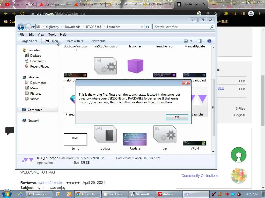Image resolution: width=265 pixels, height=198 pixels.
Task: Open Internet Explorer from taskbar
Action: click(x=20, y=194)
